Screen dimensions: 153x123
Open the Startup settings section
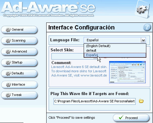[19, 62]
